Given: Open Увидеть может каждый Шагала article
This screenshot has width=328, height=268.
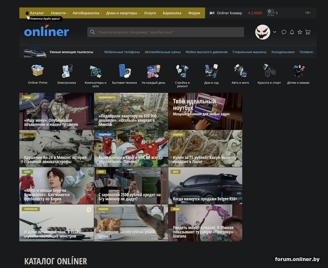Looking at the screenshot, I should pyautogui.click(x=205, y=223).
